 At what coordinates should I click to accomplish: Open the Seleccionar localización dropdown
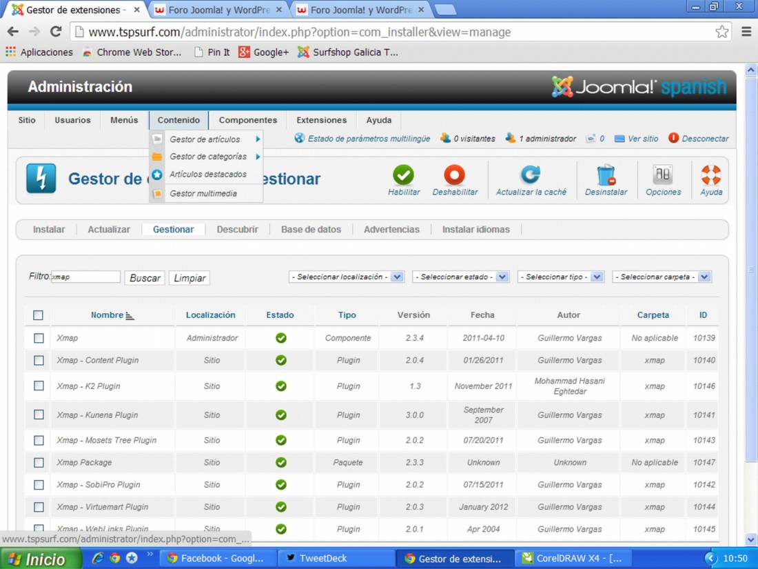point(346,277)
